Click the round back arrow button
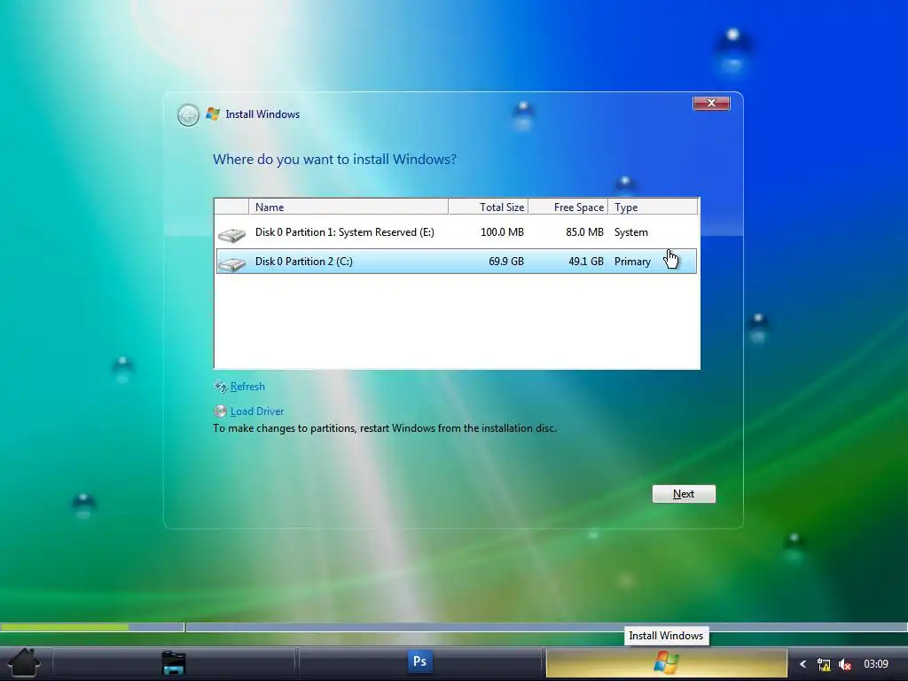Screen dimensions: 908x681 tap(188, 115)
